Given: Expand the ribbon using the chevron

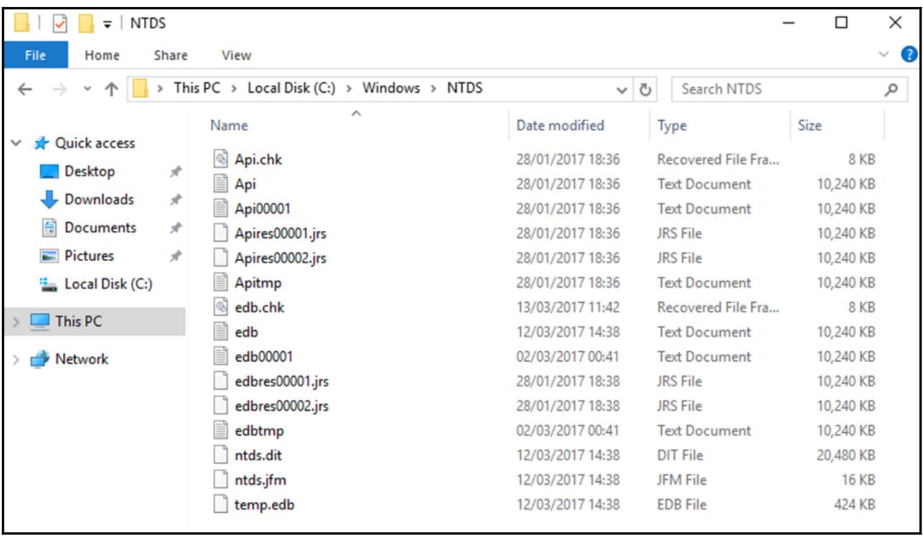Looking at the screenshot, I should [x=884, y=55].
